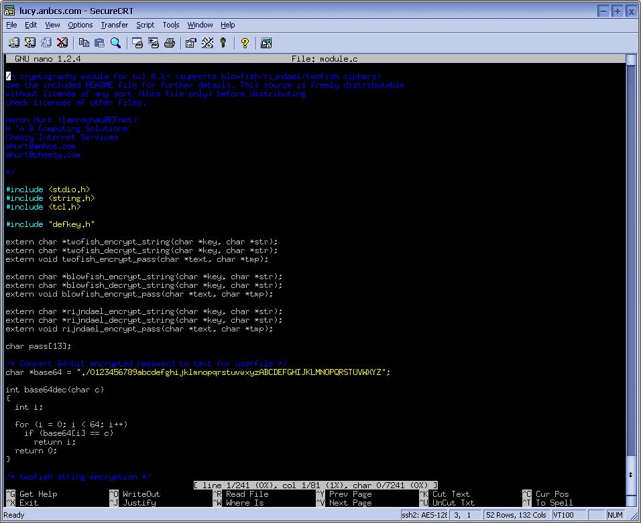Viewport: 641px width, 523px height.
Task: Open the Help menu
Action: (228, 25)
